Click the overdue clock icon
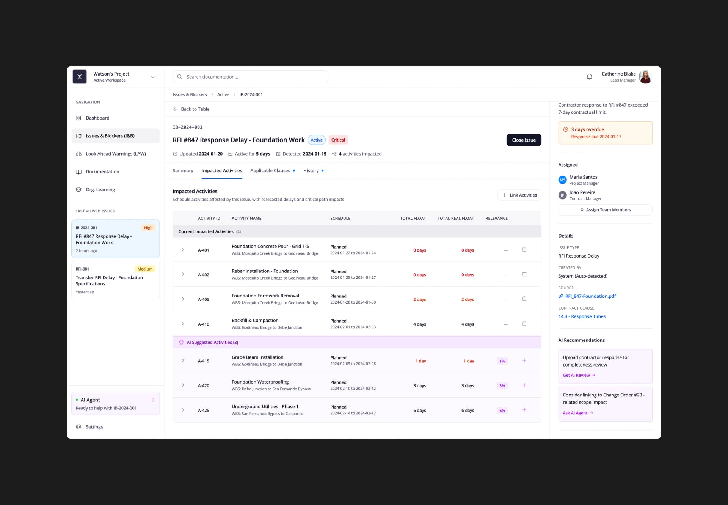Viewport: 728px width, 505px height. (x=566, y=129)
